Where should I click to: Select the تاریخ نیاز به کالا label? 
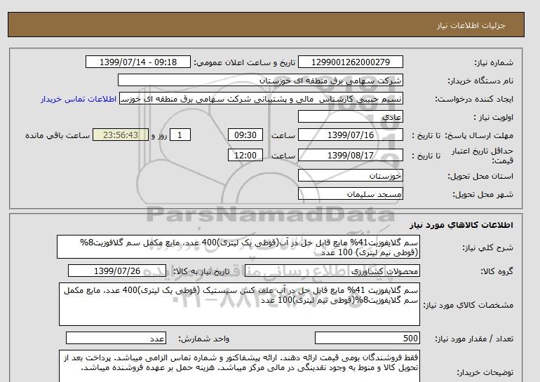click(x=201, y=271)
